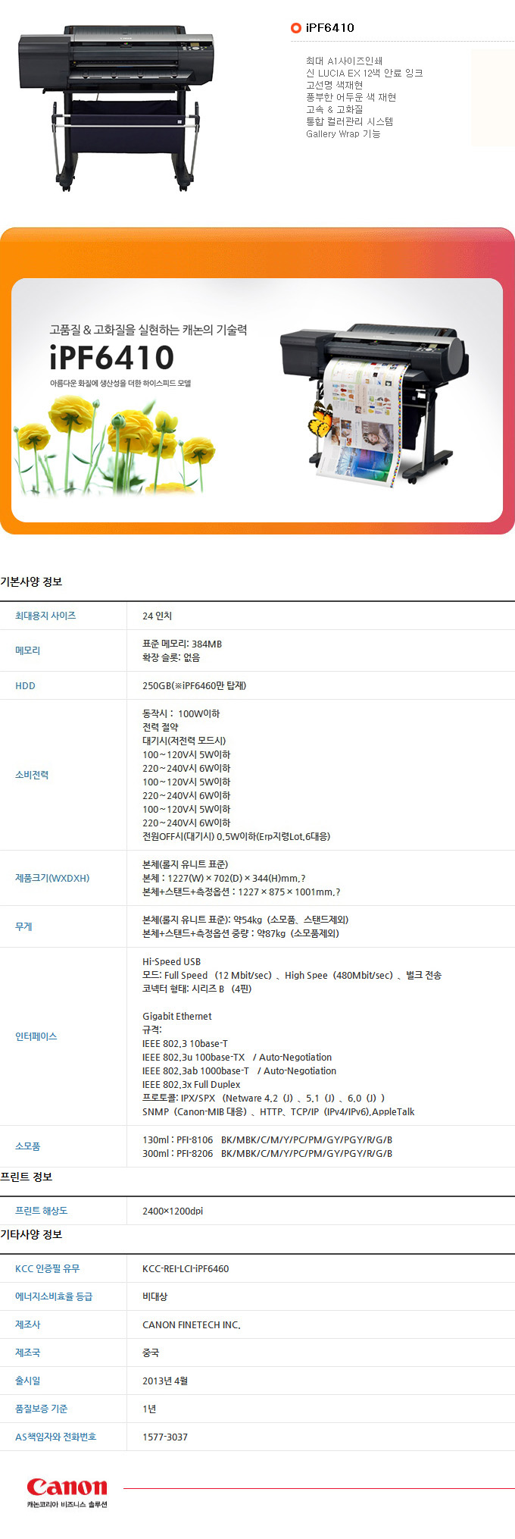
Task: Click the 'KCC 인증필 유무' row label
Action: [48, 1268]
